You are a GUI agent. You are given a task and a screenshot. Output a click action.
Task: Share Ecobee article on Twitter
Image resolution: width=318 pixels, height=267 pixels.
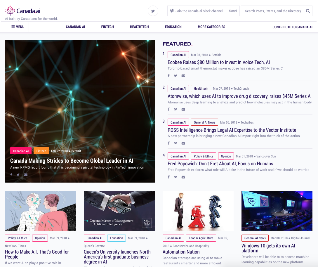pos(175,76)
